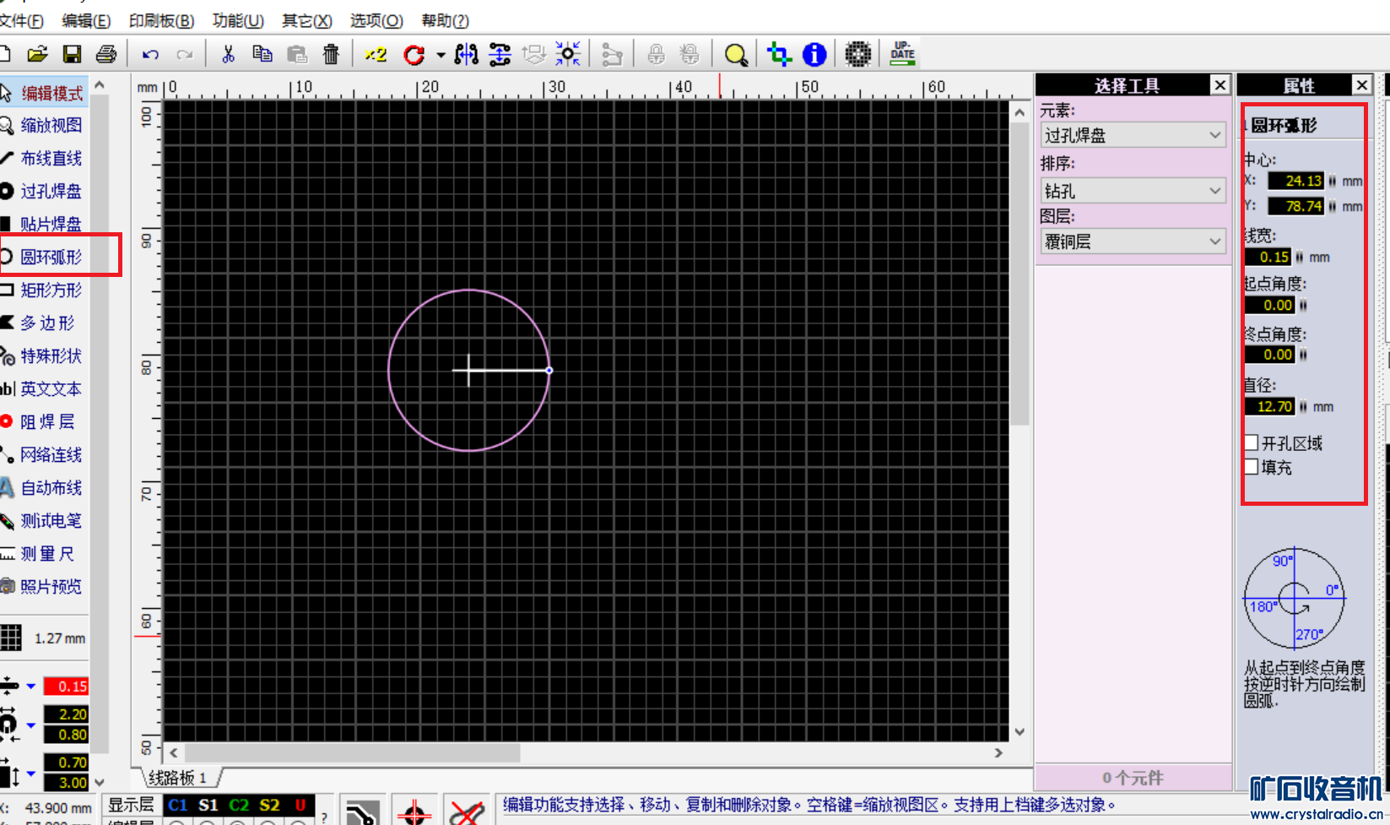The height and width of the screenshot is (825, 1390).
Task: Open the 编辑(E) menu
Action: [x=86, y=20]
